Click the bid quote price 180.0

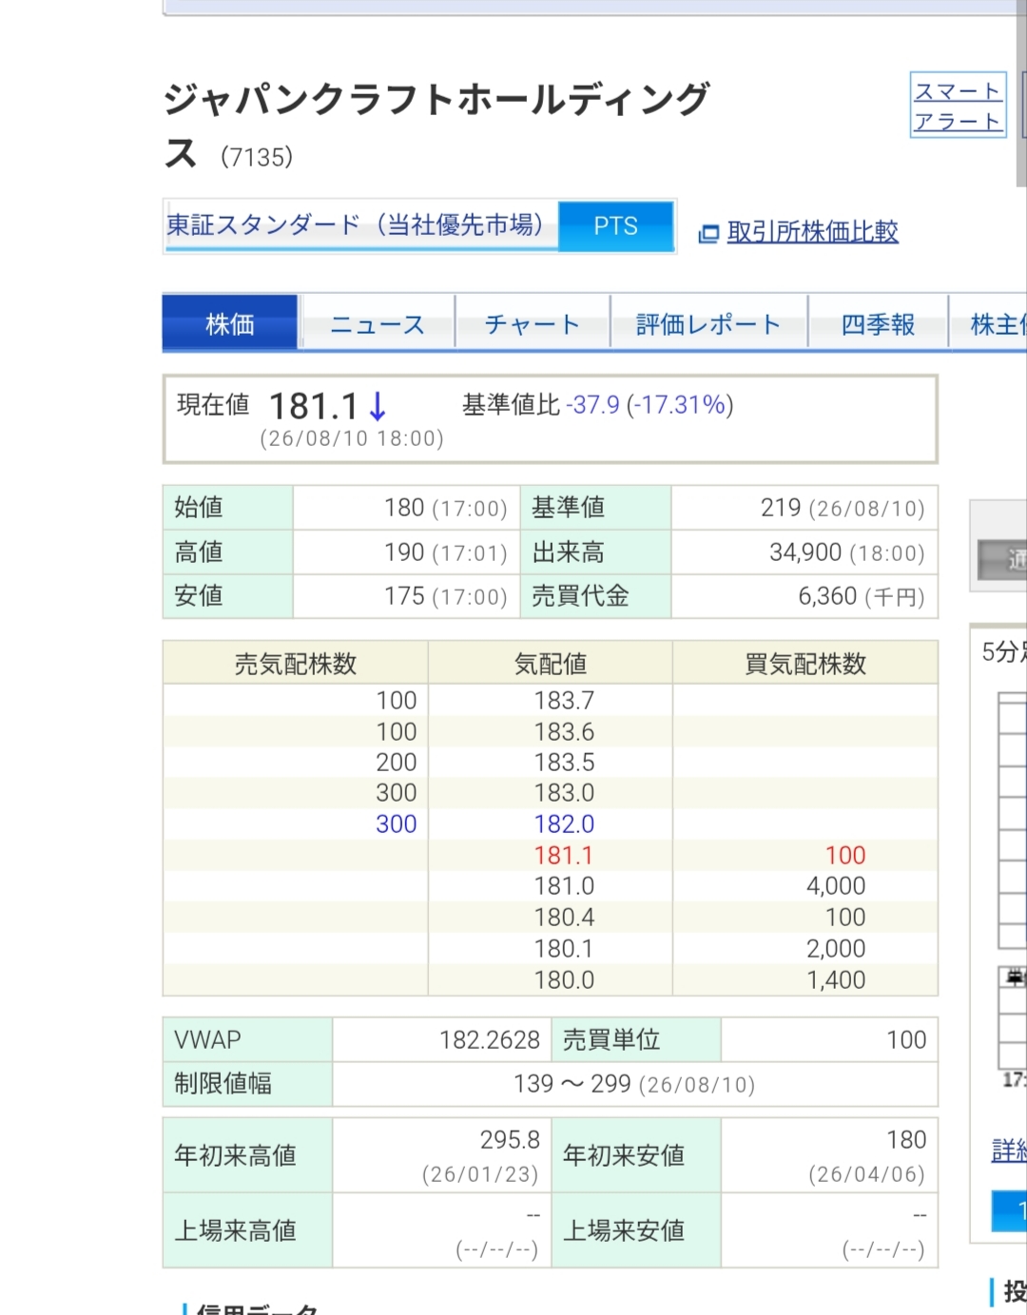[564, 980]
